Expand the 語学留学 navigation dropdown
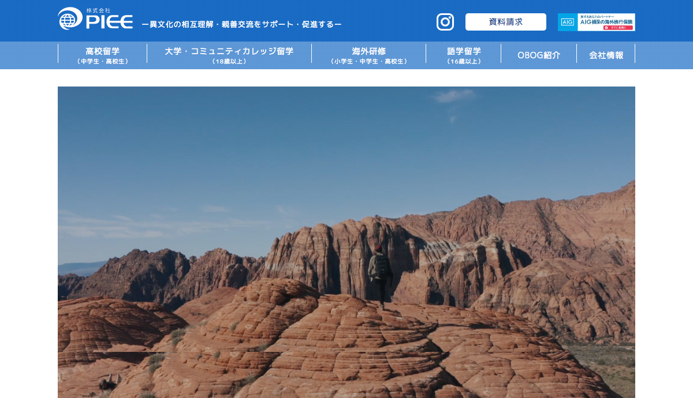Image resolution: width=693 pixels, height=398 pixels. 464,55
